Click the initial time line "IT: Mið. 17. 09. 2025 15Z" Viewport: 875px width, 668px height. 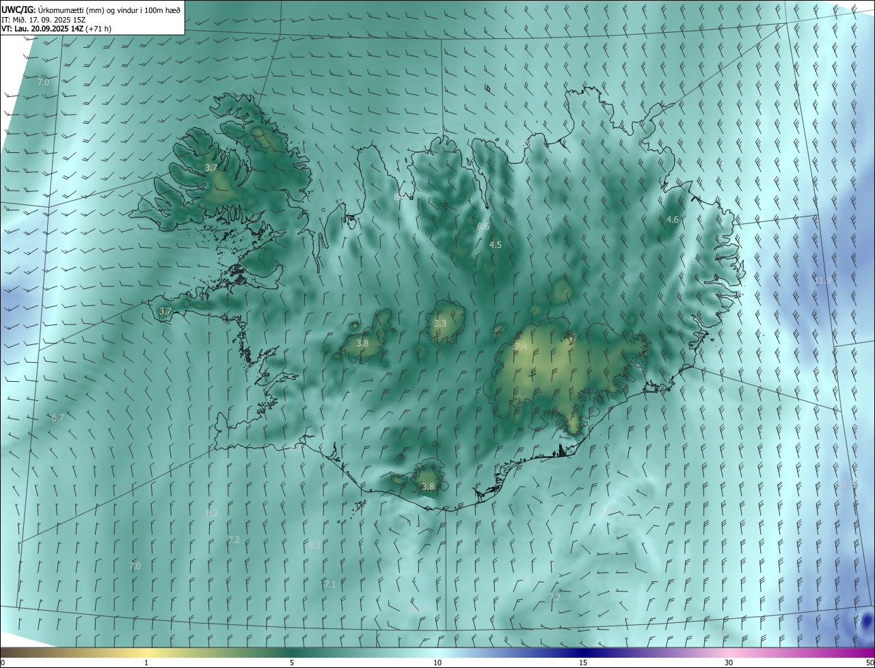[43, 20]
